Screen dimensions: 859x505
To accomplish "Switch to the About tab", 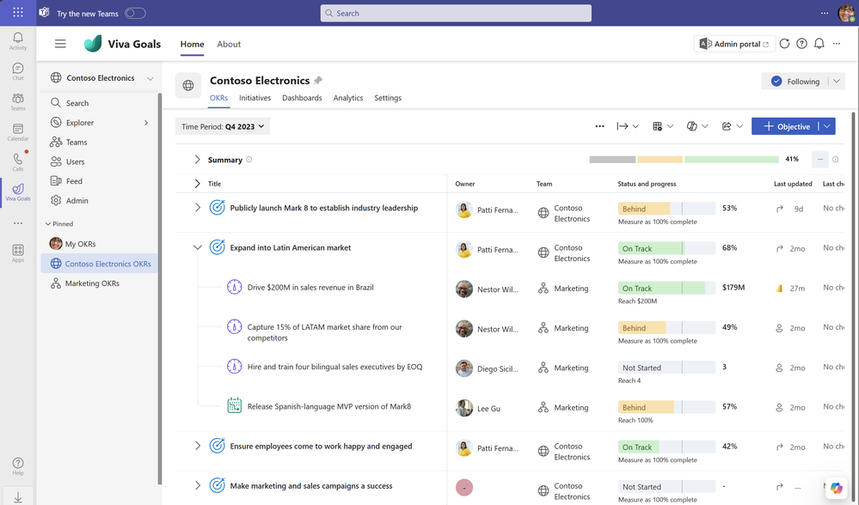I will [x=229, y=45].
